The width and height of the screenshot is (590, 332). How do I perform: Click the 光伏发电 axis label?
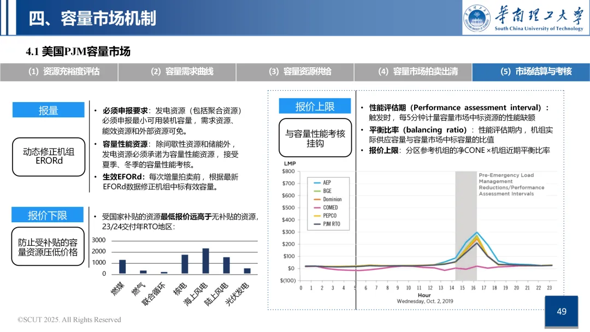[237, 294]
